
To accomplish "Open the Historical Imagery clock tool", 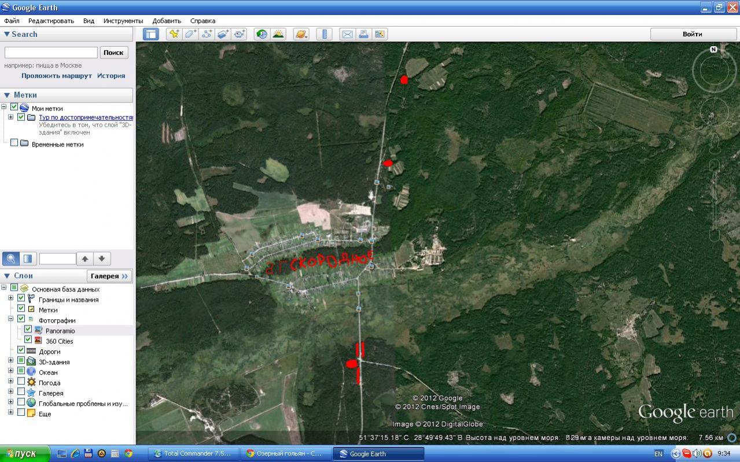I will tap(262, 34).
